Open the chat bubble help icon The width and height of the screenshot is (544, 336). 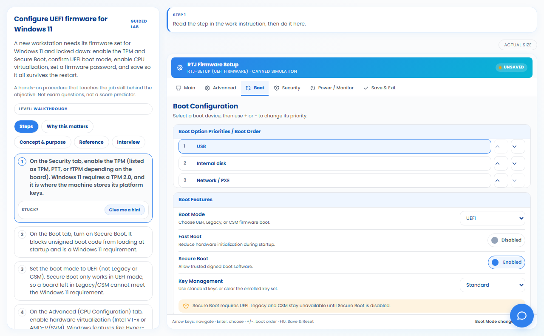pos(522,316)
